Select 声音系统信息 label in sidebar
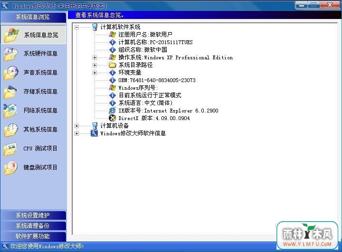This screenshot has height=252, width=342. (x=40, y=73)
